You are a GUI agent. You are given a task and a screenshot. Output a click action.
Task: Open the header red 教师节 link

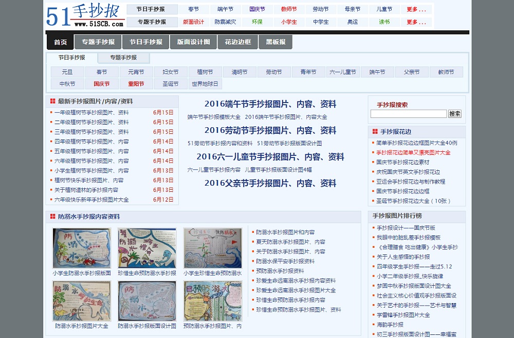tap(289, 9)
